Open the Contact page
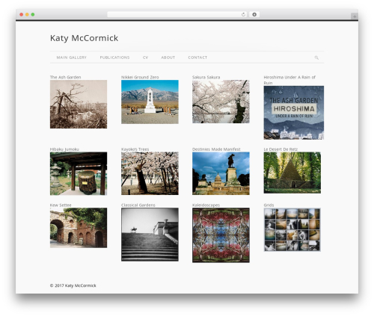The width and height of the screenshot is (374, 316). 197,58
